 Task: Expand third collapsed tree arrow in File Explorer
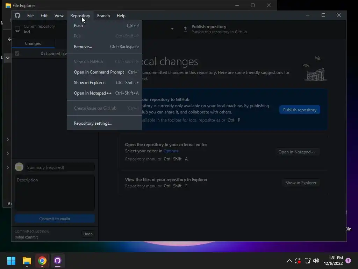click(x=8, y=167)
